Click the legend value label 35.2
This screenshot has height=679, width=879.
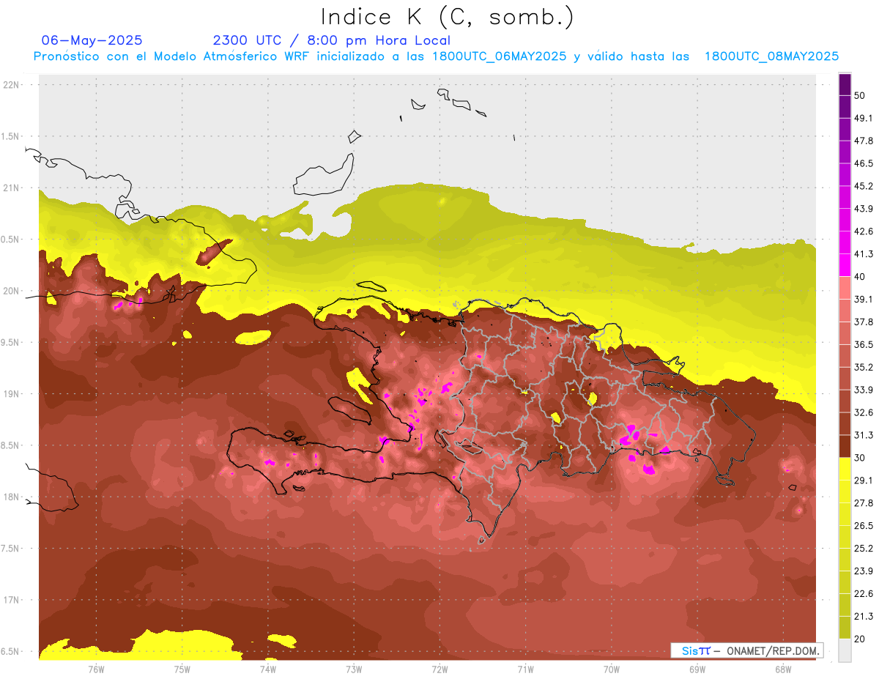864,367
